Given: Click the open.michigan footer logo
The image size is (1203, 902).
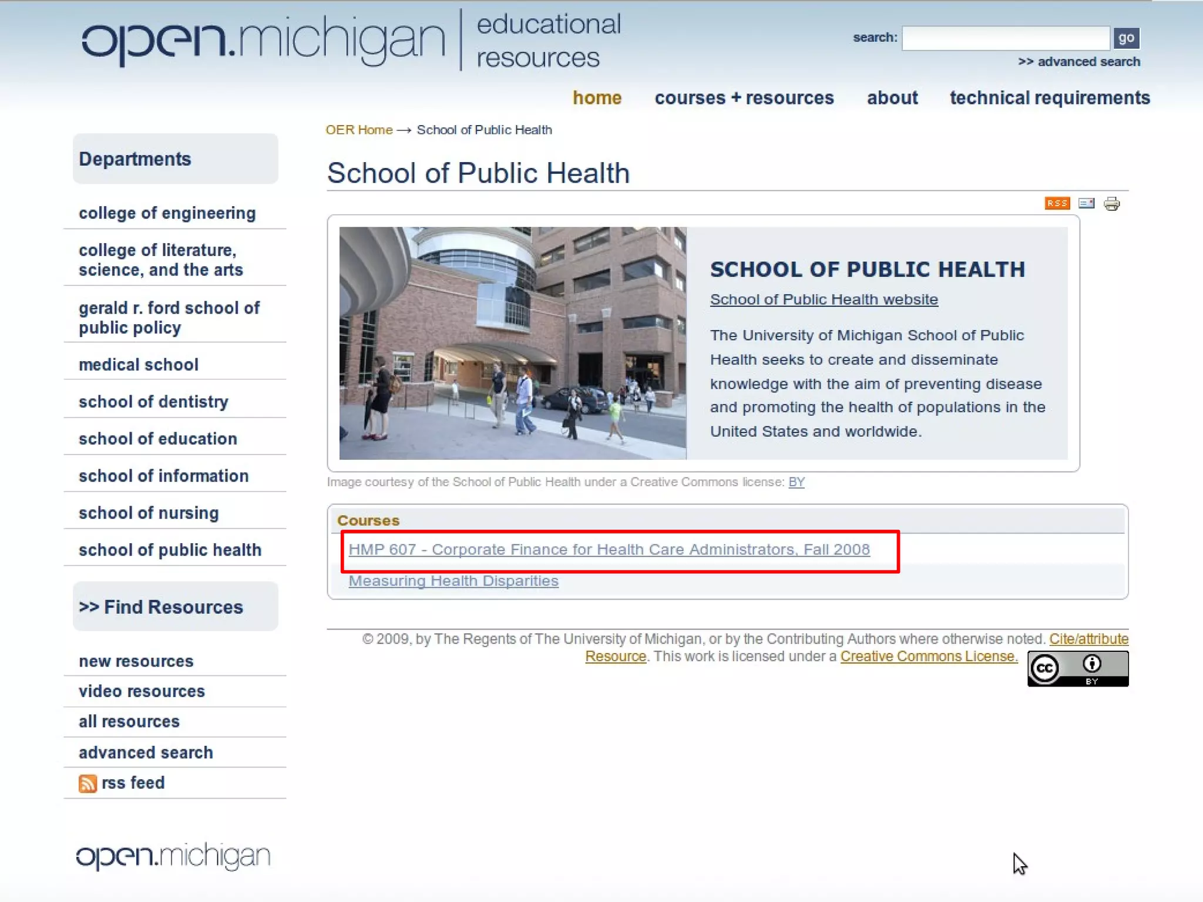Looking at the screenshot, I should click(173, 856).
